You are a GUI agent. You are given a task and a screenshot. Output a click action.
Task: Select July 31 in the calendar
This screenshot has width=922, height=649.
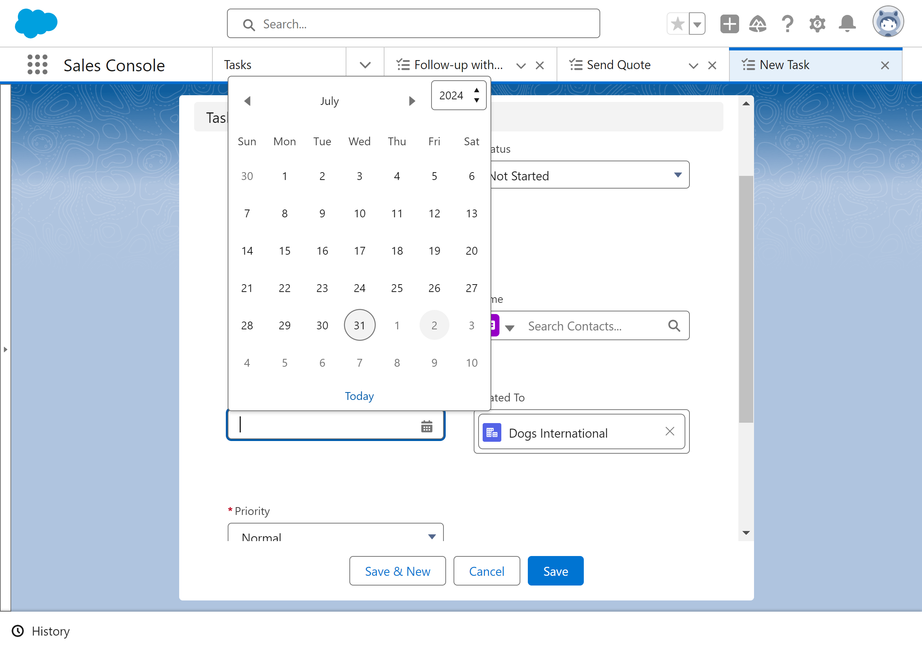click(359, 325)
